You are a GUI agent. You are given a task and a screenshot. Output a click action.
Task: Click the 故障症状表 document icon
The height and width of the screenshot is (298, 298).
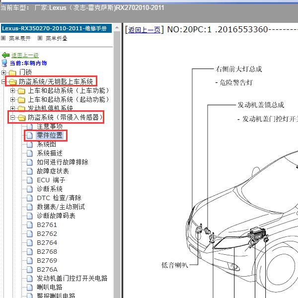coord(29,171)
